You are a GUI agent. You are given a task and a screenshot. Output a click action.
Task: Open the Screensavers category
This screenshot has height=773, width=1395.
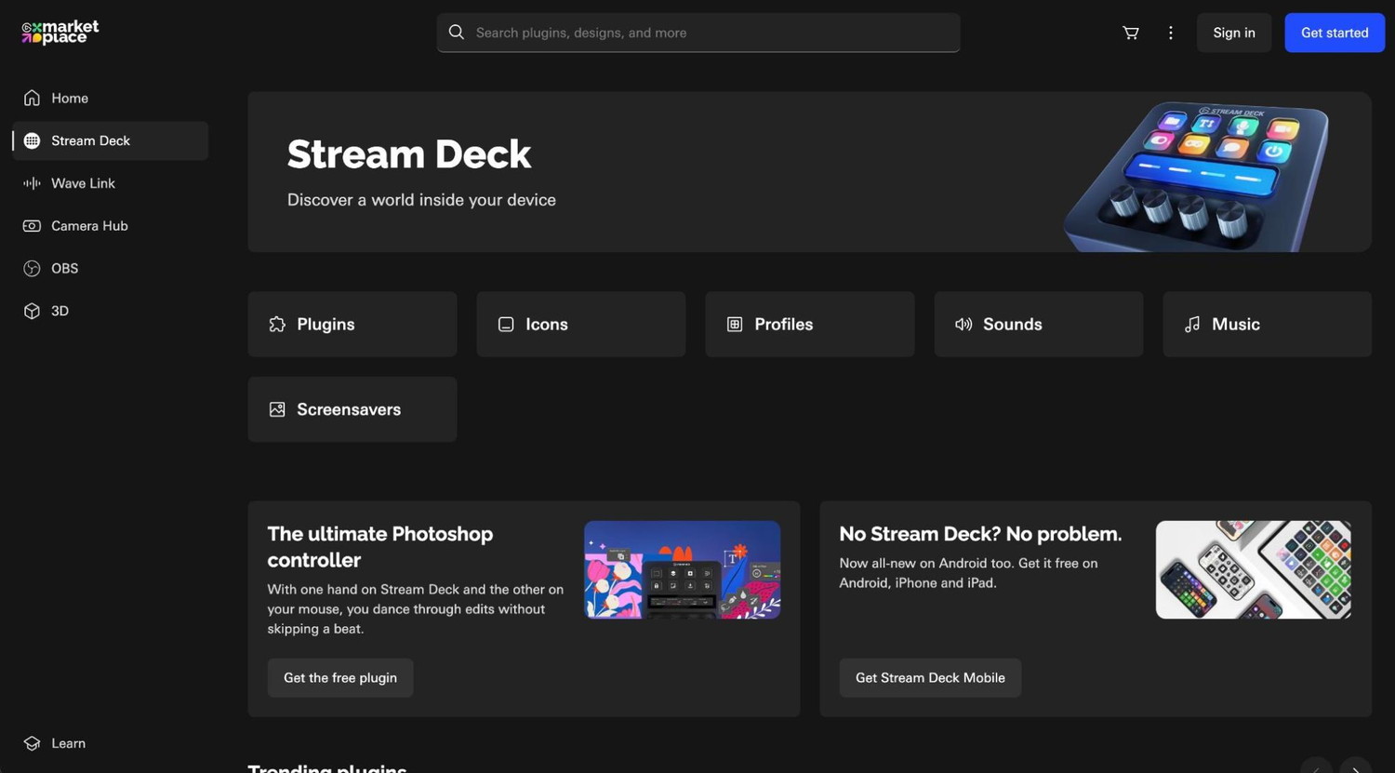352,409
